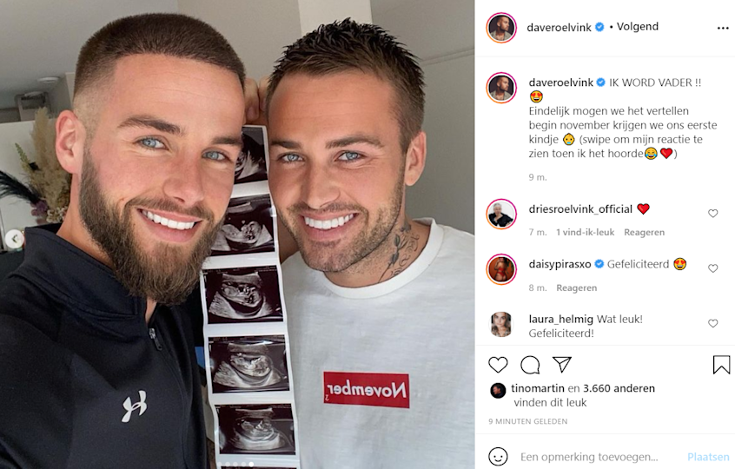Click the previous photo arrow on image
Screen dimensions: 735x469
pos(14,239)
